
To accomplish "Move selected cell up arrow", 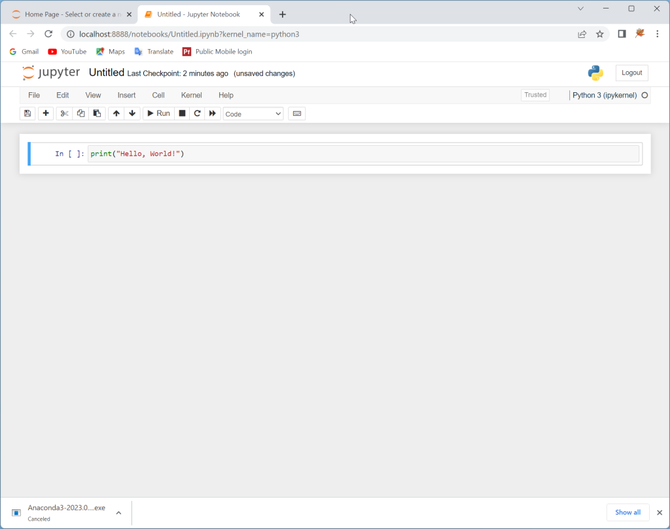I will click(x=116, y=114).
